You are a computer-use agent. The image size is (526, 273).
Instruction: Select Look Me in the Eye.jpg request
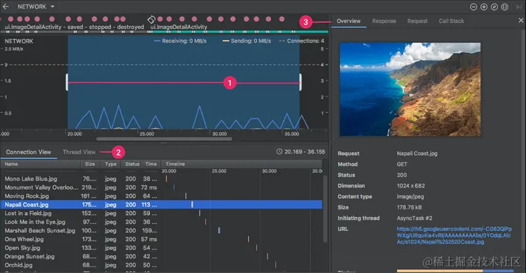point(161,222)
